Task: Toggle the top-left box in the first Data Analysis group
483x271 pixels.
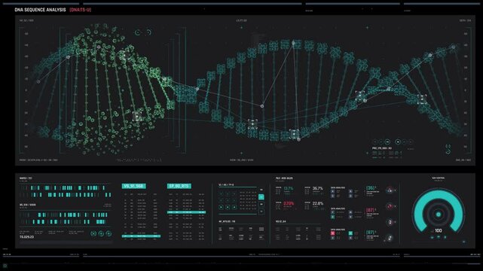Action: tap(332, 191)
